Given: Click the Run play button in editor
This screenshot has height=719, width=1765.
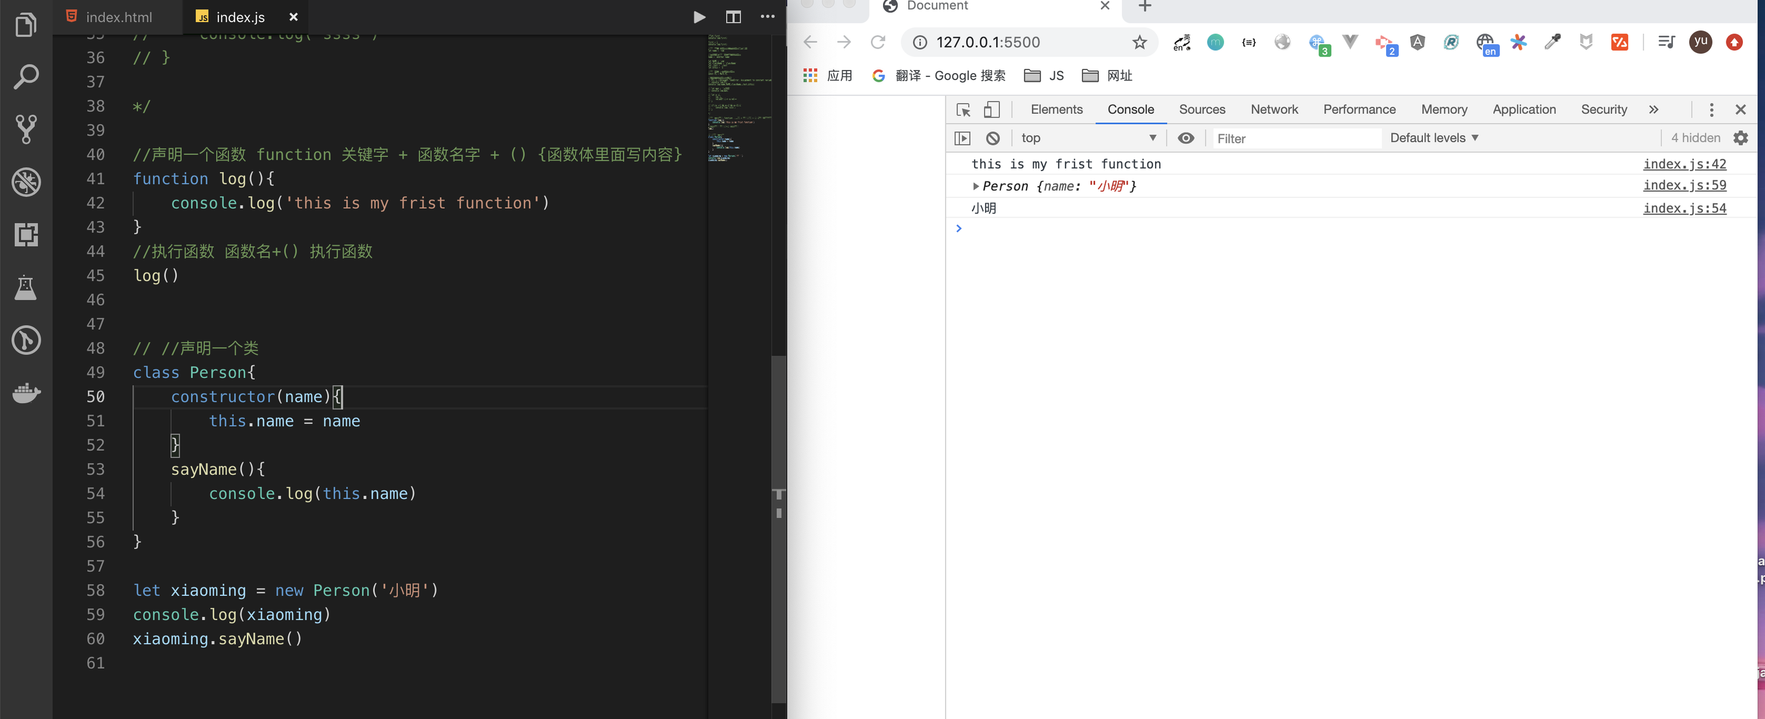Looking at the screenshot, I should point(698,17).
